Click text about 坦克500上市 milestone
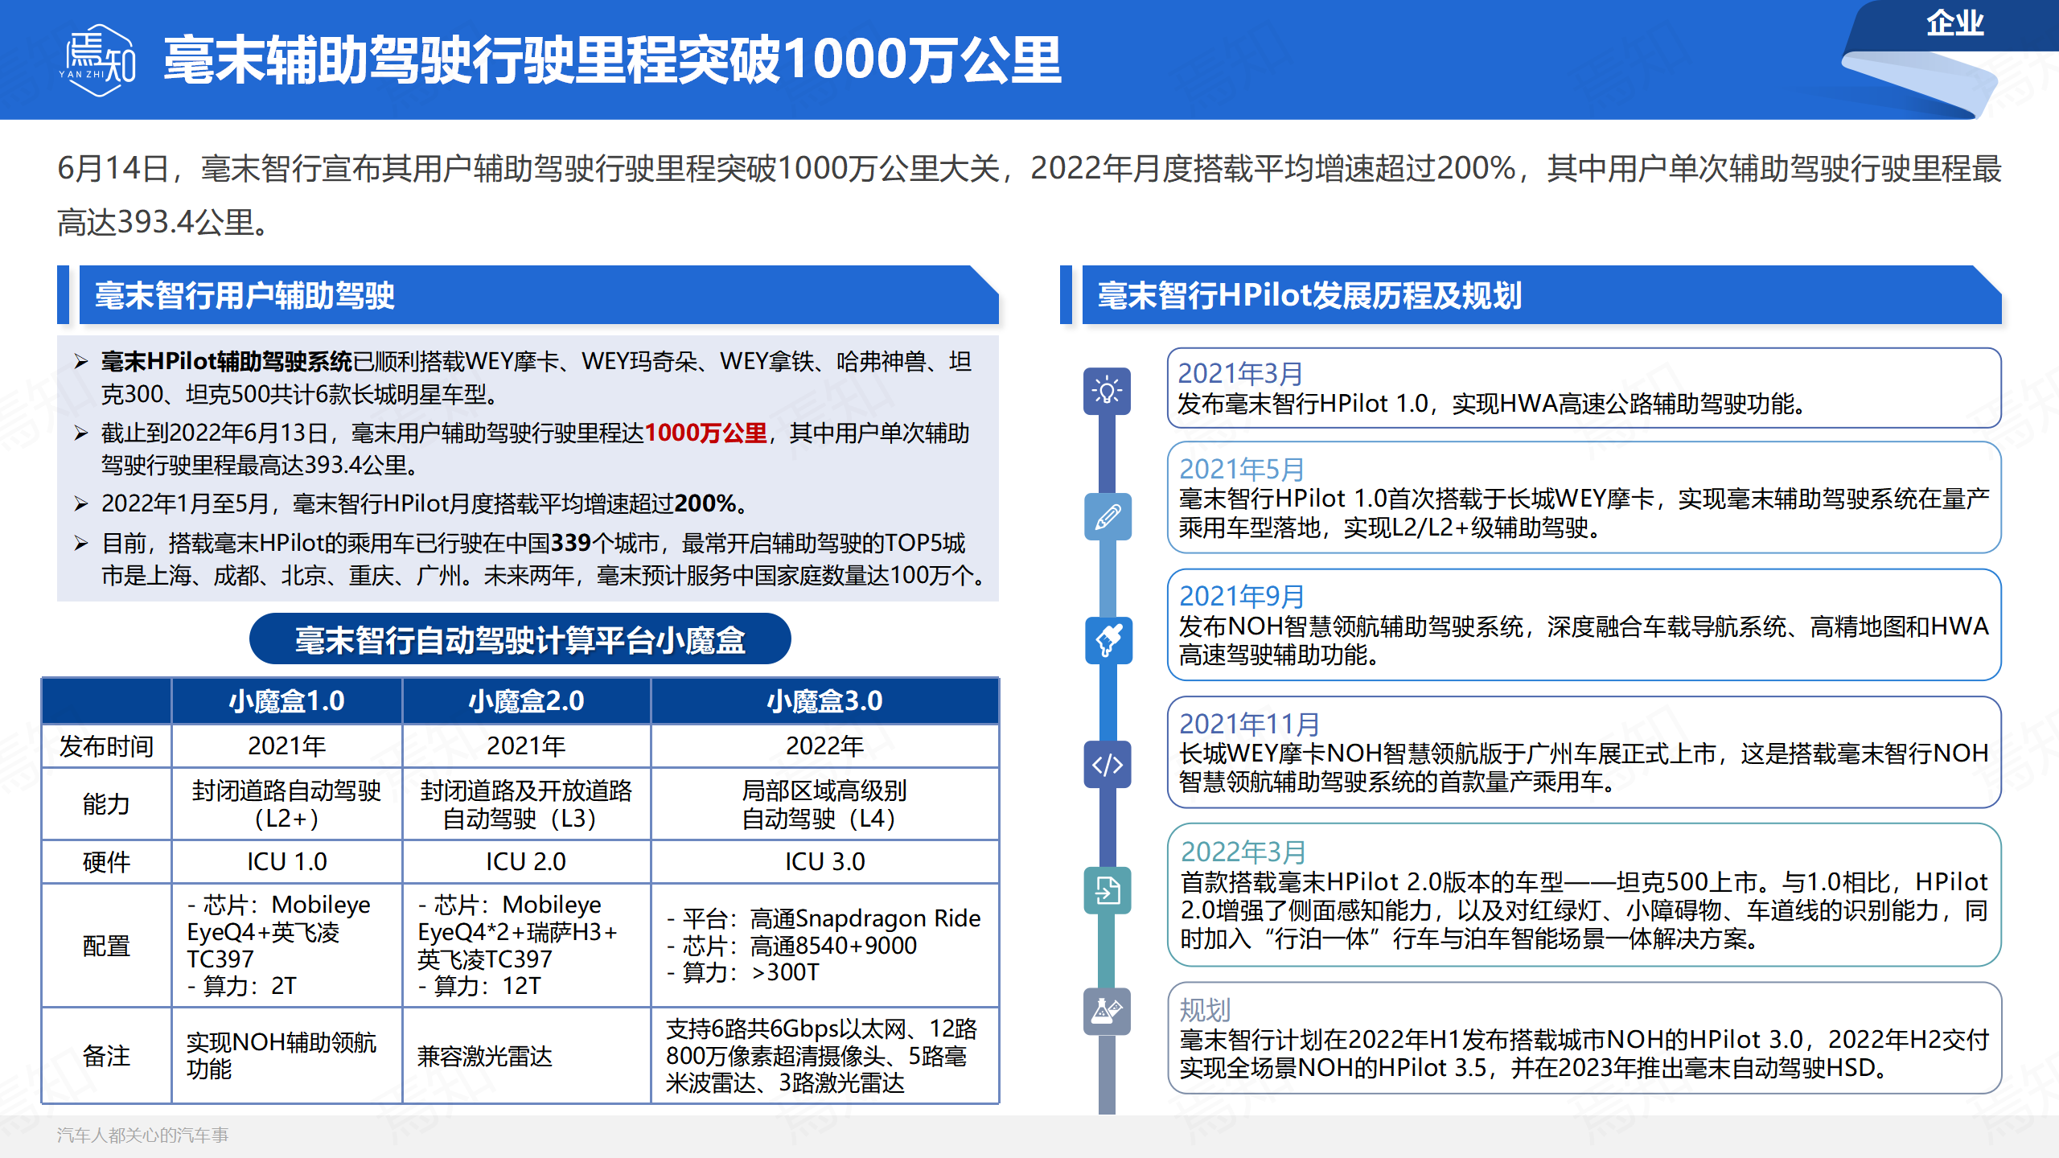 pos(1583,910)
